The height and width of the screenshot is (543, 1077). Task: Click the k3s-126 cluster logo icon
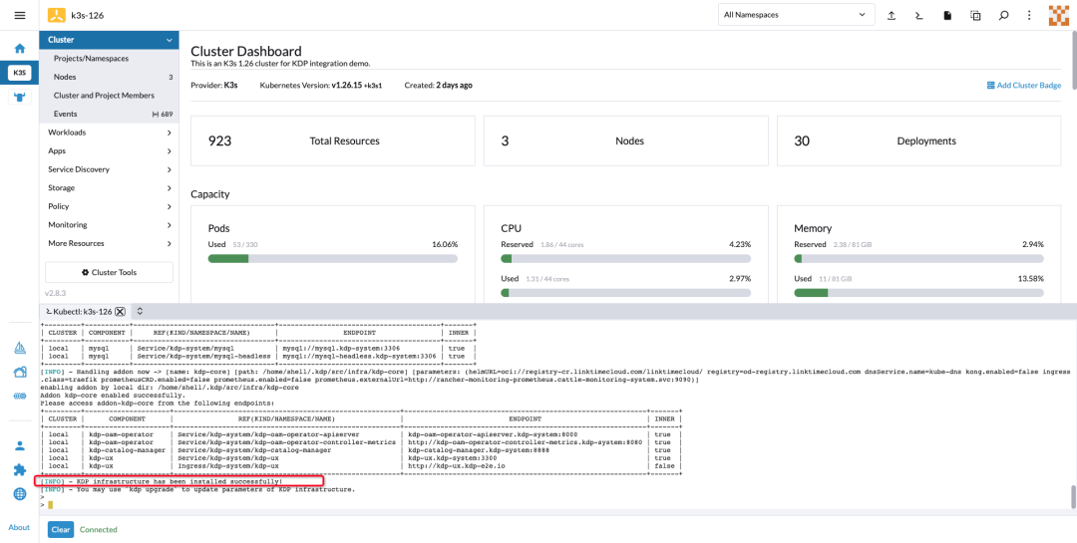pyautogui.click(x=57, y=15)
